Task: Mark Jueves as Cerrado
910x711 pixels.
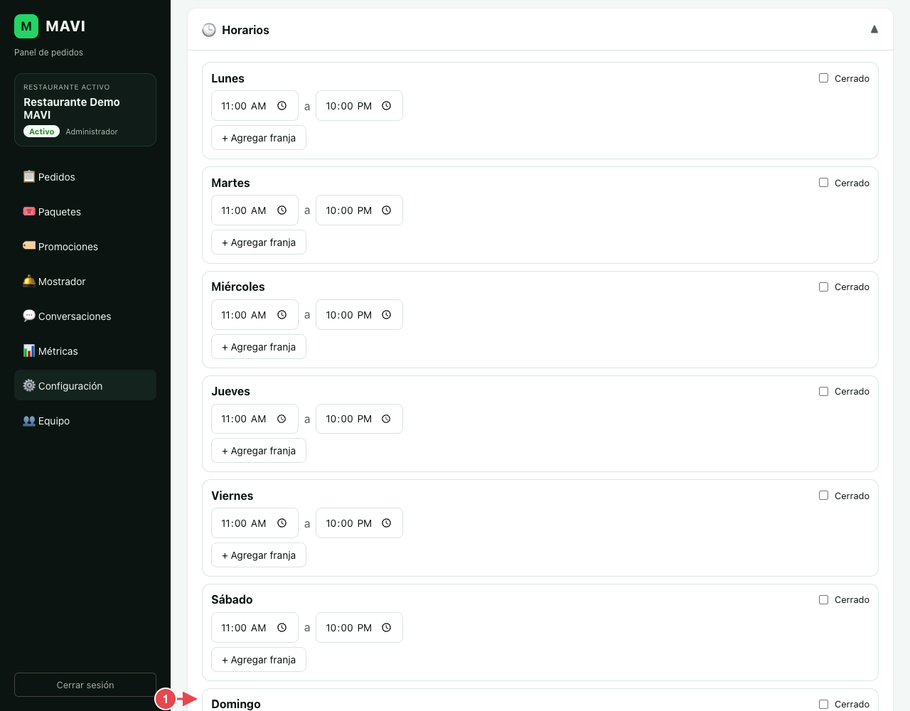Action: (x=823, y=392)
